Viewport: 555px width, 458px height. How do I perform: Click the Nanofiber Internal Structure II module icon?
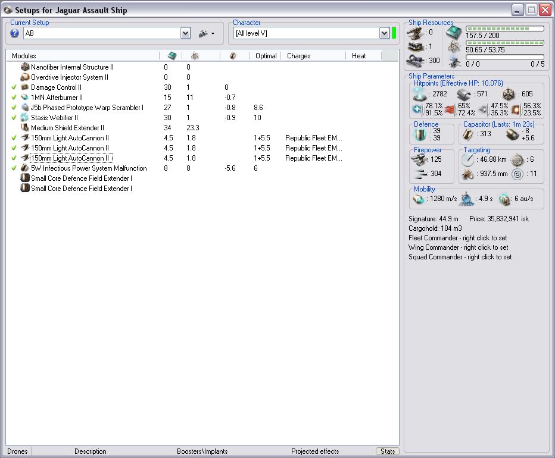click(25, 67)
